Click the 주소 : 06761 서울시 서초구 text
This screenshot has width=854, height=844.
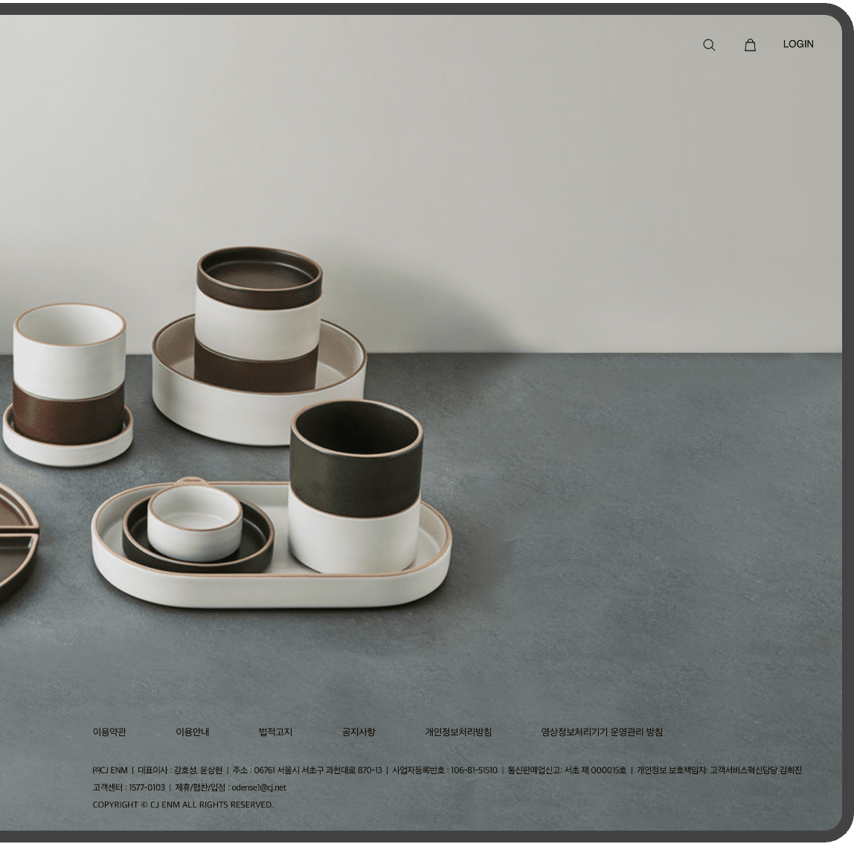278,770
